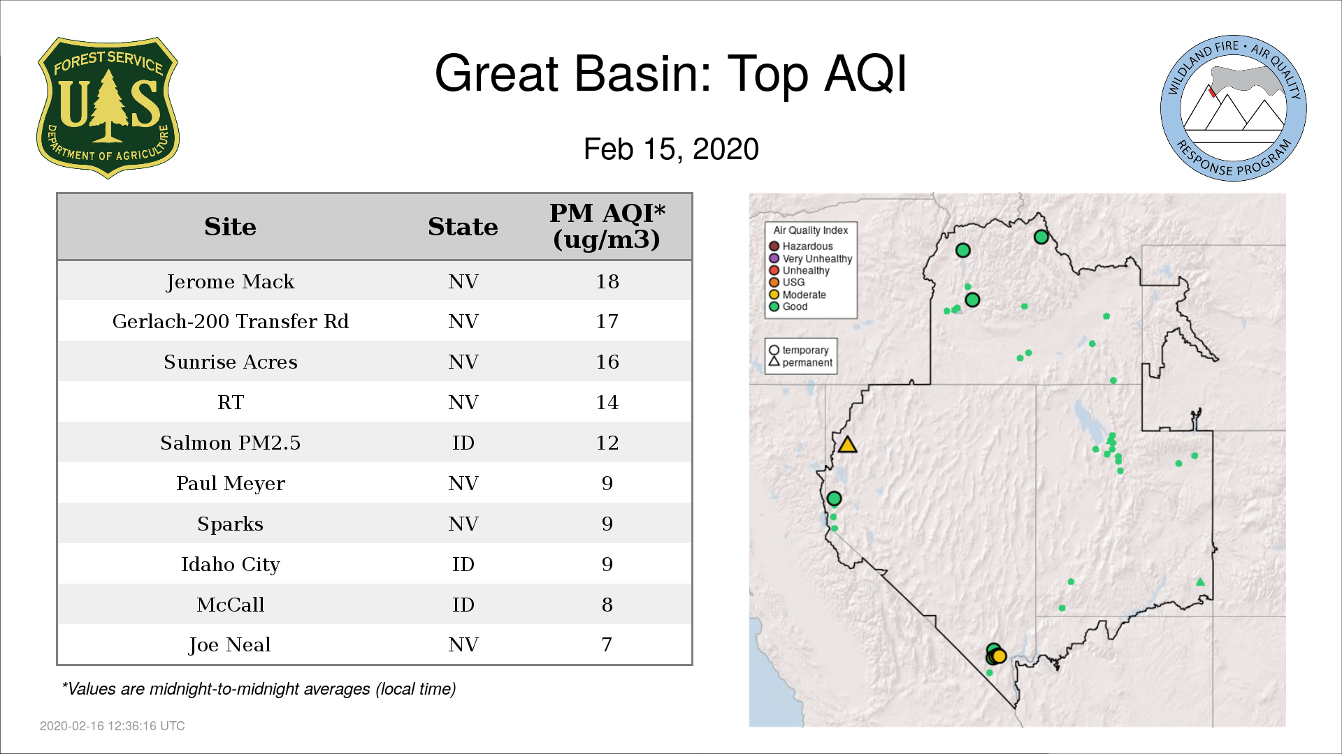Click the AQI value 7 for Joe Neal
The image size is (1342, 754).
pos(607,644)
